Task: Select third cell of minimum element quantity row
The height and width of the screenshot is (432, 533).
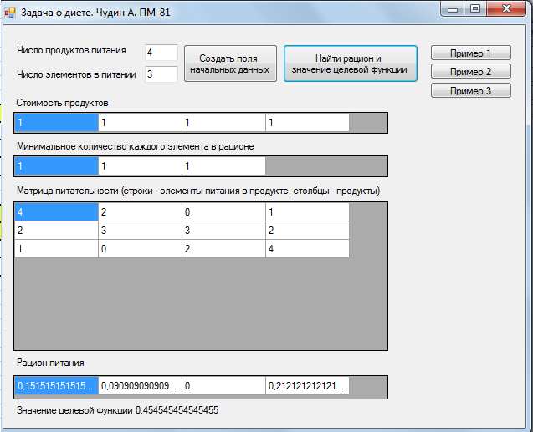Action: point(223,166)
